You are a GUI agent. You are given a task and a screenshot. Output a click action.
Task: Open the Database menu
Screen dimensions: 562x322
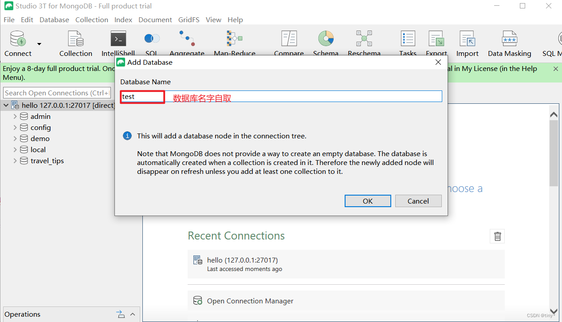coord(54,20)
